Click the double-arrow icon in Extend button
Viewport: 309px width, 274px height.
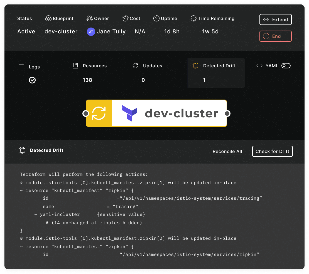coord(266,19)
